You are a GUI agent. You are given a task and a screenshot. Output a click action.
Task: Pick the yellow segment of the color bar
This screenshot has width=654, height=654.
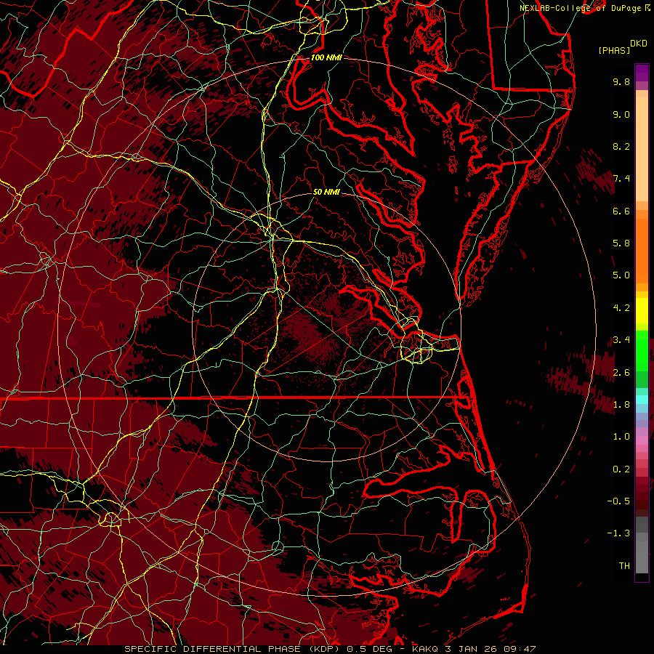tap(642, 311)
